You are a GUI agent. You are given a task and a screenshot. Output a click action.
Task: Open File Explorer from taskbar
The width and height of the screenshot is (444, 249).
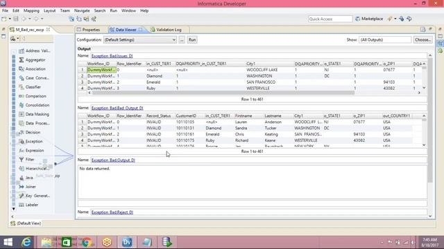pos(46,242)
